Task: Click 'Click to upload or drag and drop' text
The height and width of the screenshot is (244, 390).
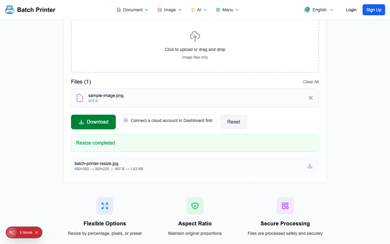Action: [195, 49]
